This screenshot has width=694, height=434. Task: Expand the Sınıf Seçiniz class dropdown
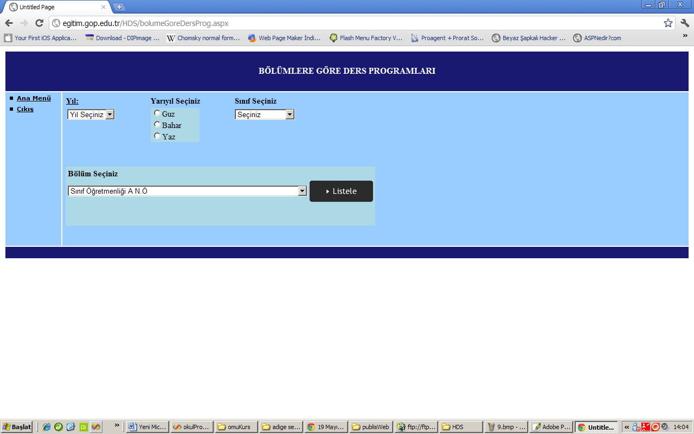(265, 114)
